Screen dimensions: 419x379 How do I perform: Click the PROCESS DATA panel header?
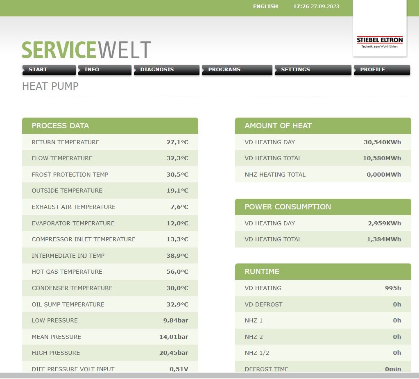coord(110,126)
